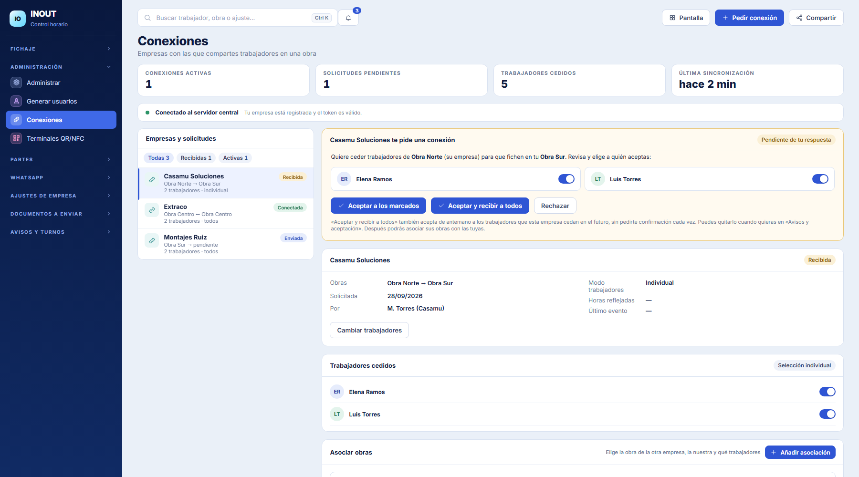
Task: Click Pedir conexión button
Action: (x=749, y=18)
